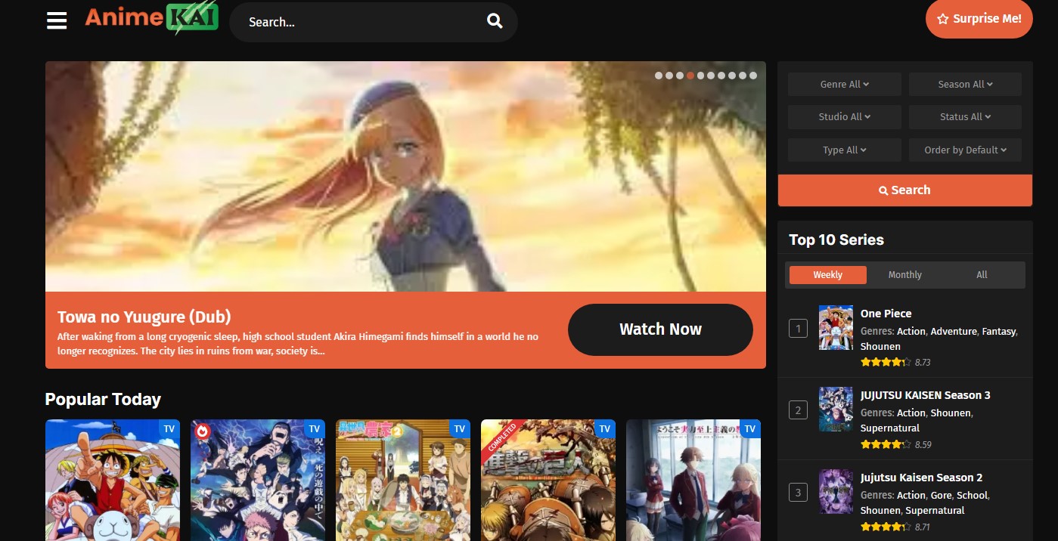
Task: Click TV badge on Attack on Titan poster
Action: point(605,428)
